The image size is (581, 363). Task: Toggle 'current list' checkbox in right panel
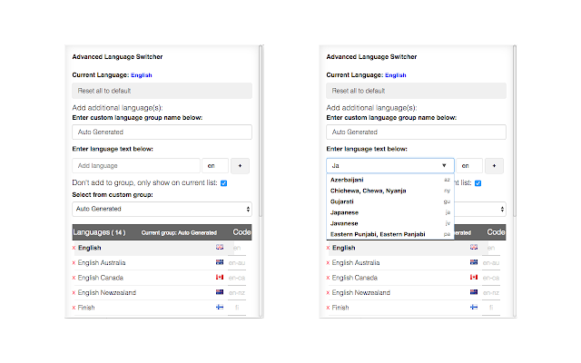tap(478, 183)
